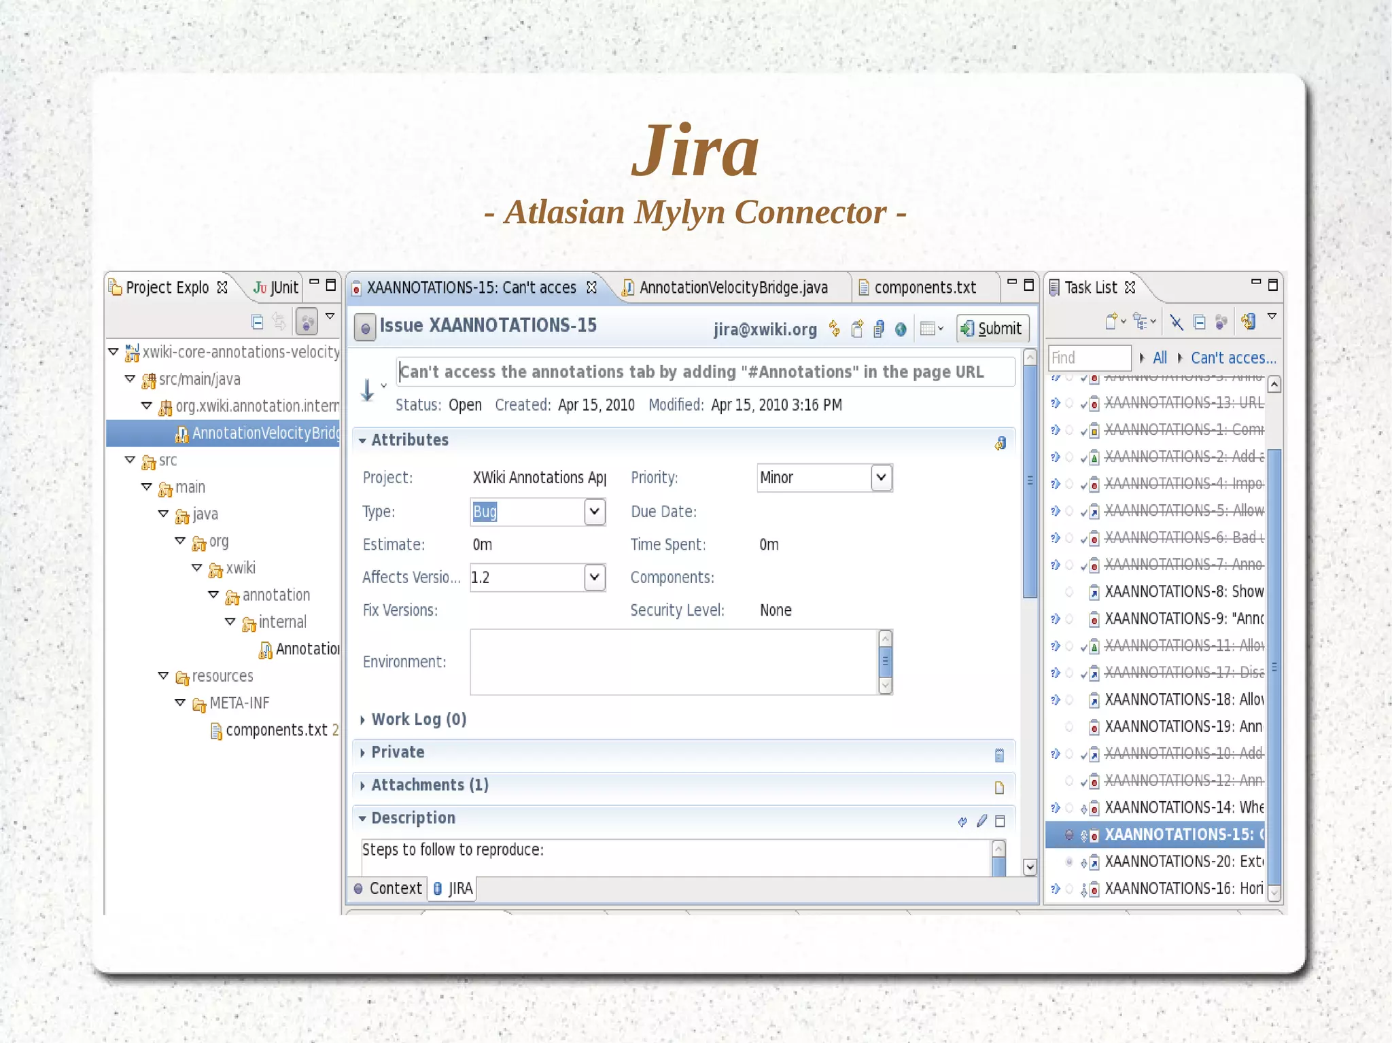Open issue with web browser globe icon

click(901, 329)
